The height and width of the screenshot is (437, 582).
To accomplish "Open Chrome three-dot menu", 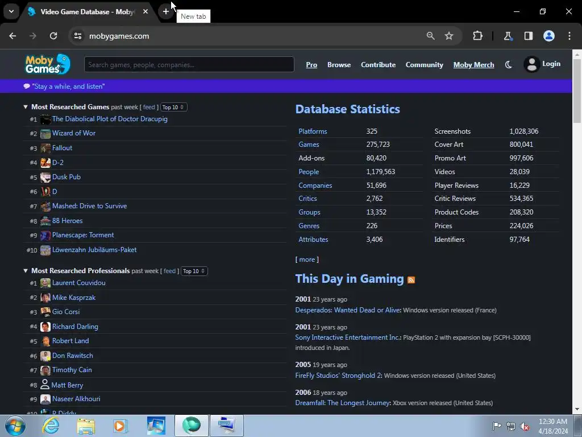I will point(569,36).
